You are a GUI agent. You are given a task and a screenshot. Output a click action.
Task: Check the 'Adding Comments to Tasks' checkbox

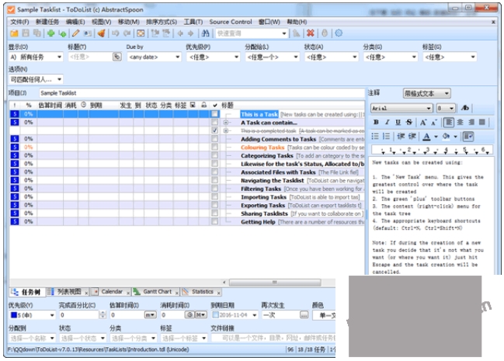click(x=214, y=139)
